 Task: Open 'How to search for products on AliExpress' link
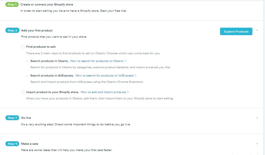click(104, 76)
